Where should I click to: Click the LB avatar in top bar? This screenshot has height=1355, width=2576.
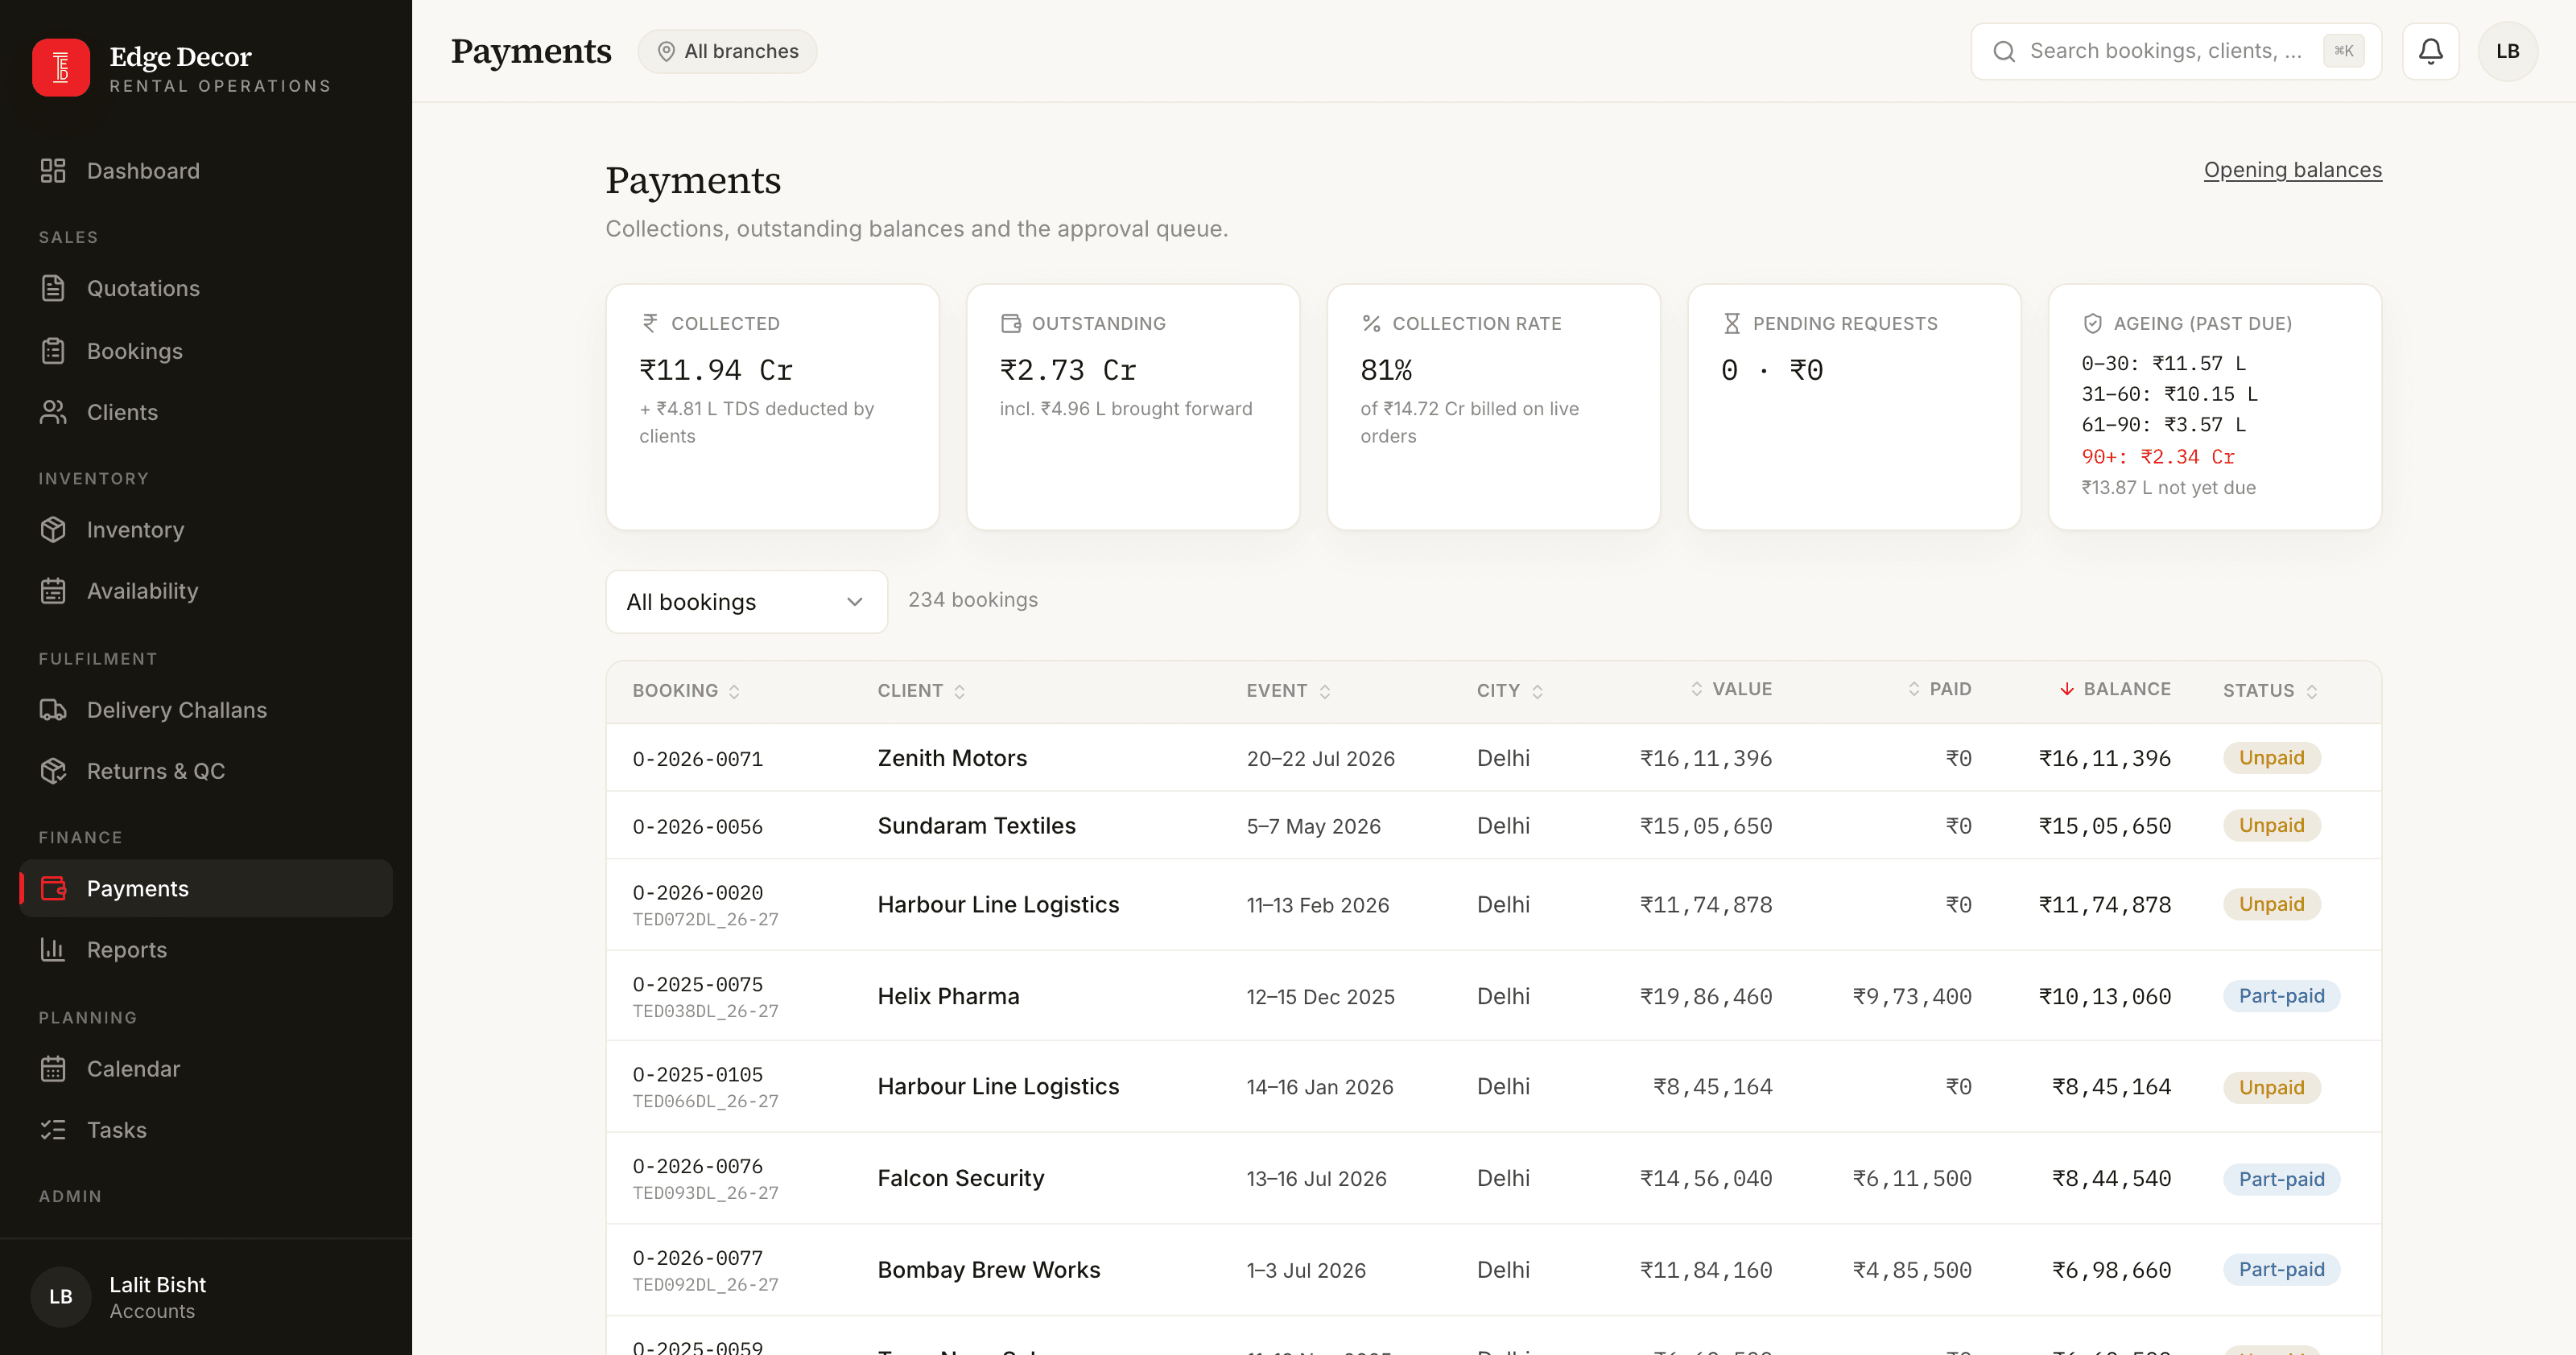[2507, 51]
